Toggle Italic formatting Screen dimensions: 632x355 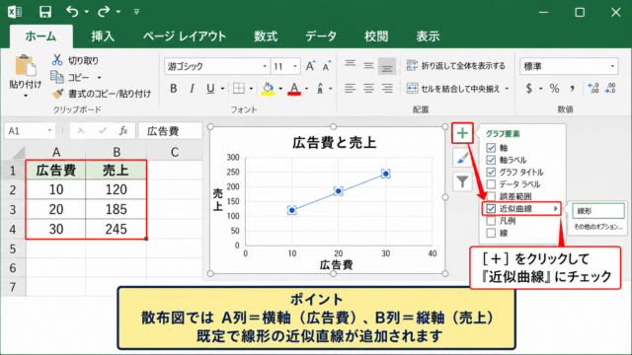tap(192, 88)
